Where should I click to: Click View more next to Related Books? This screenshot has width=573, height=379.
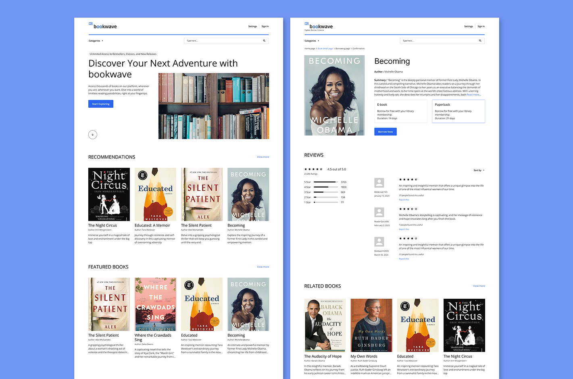click(x=479, y=286)
